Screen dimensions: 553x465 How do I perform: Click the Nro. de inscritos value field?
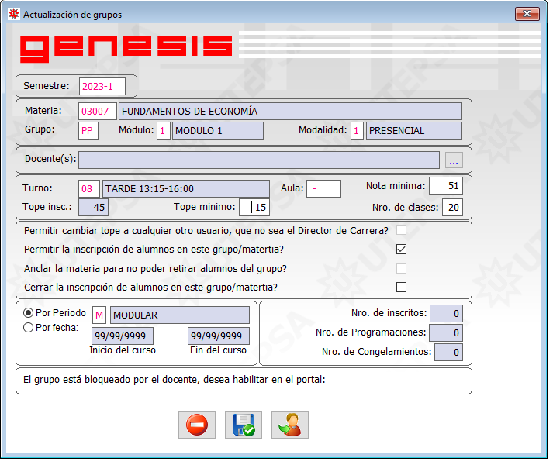click(x=446, y=313)
